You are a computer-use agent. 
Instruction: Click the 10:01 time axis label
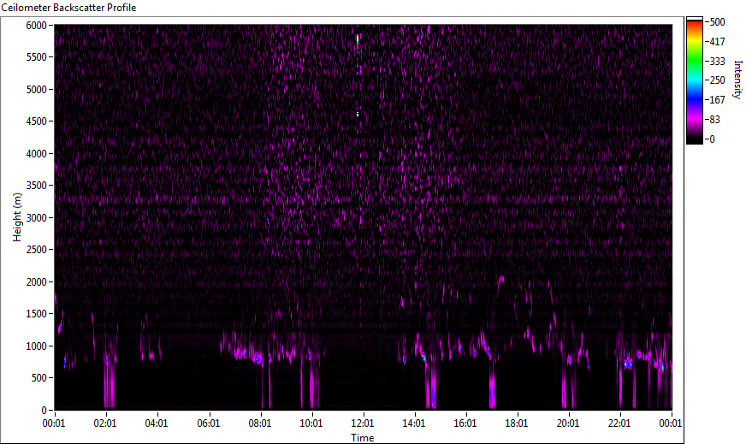[311, 423]
